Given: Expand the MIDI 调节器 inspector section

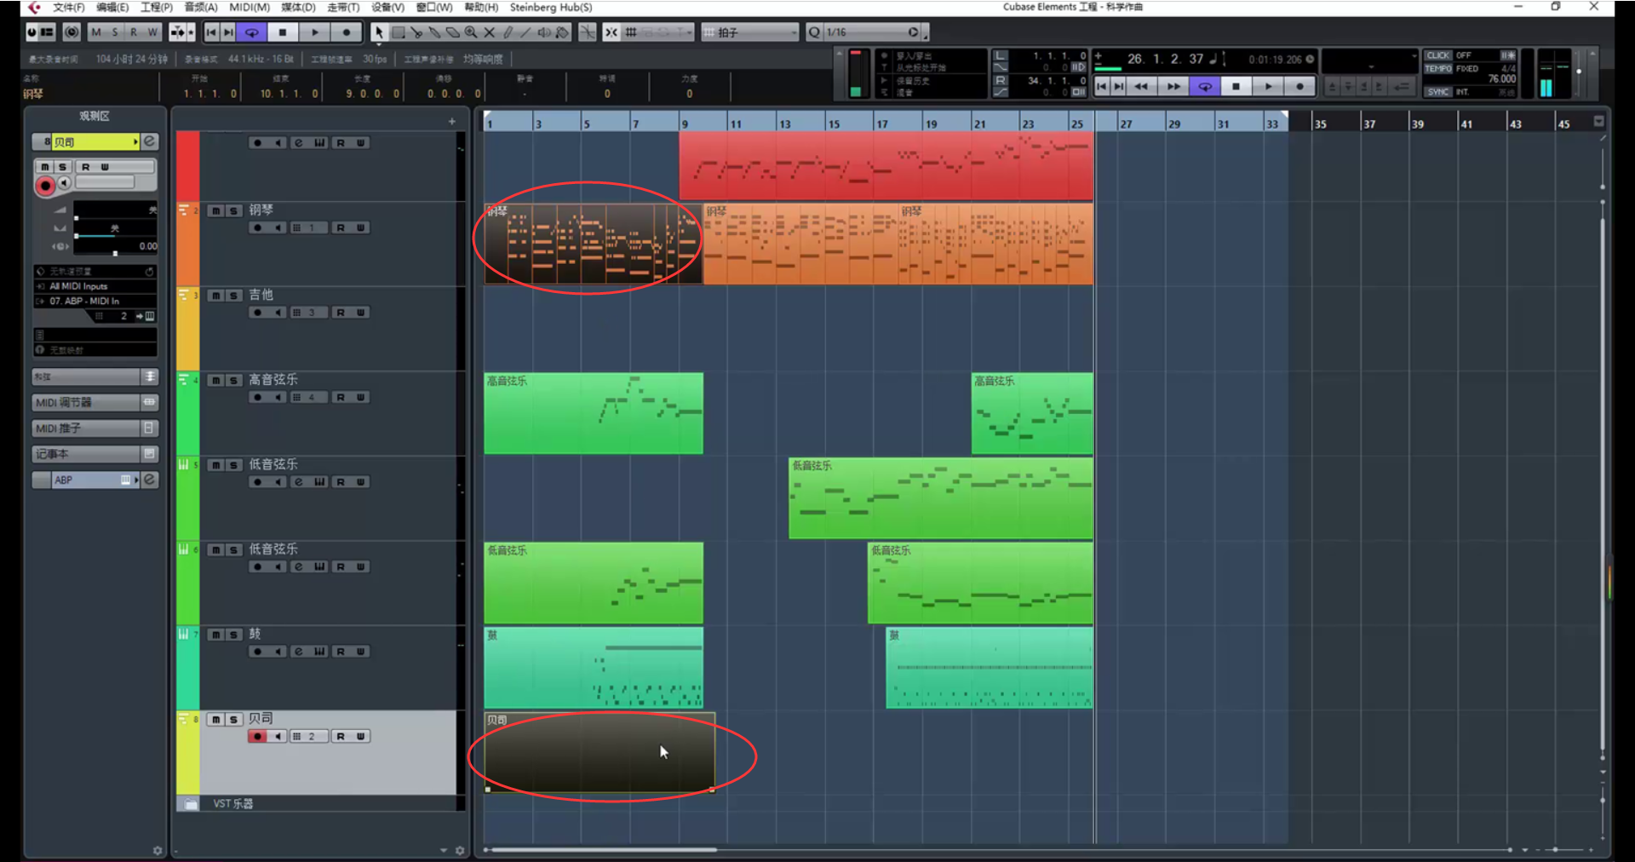Looking at the screenshot, I should point(95,402).
